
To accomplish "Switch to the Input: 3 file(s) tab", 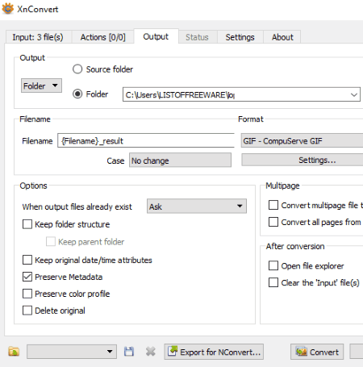I will coord(38,37).
